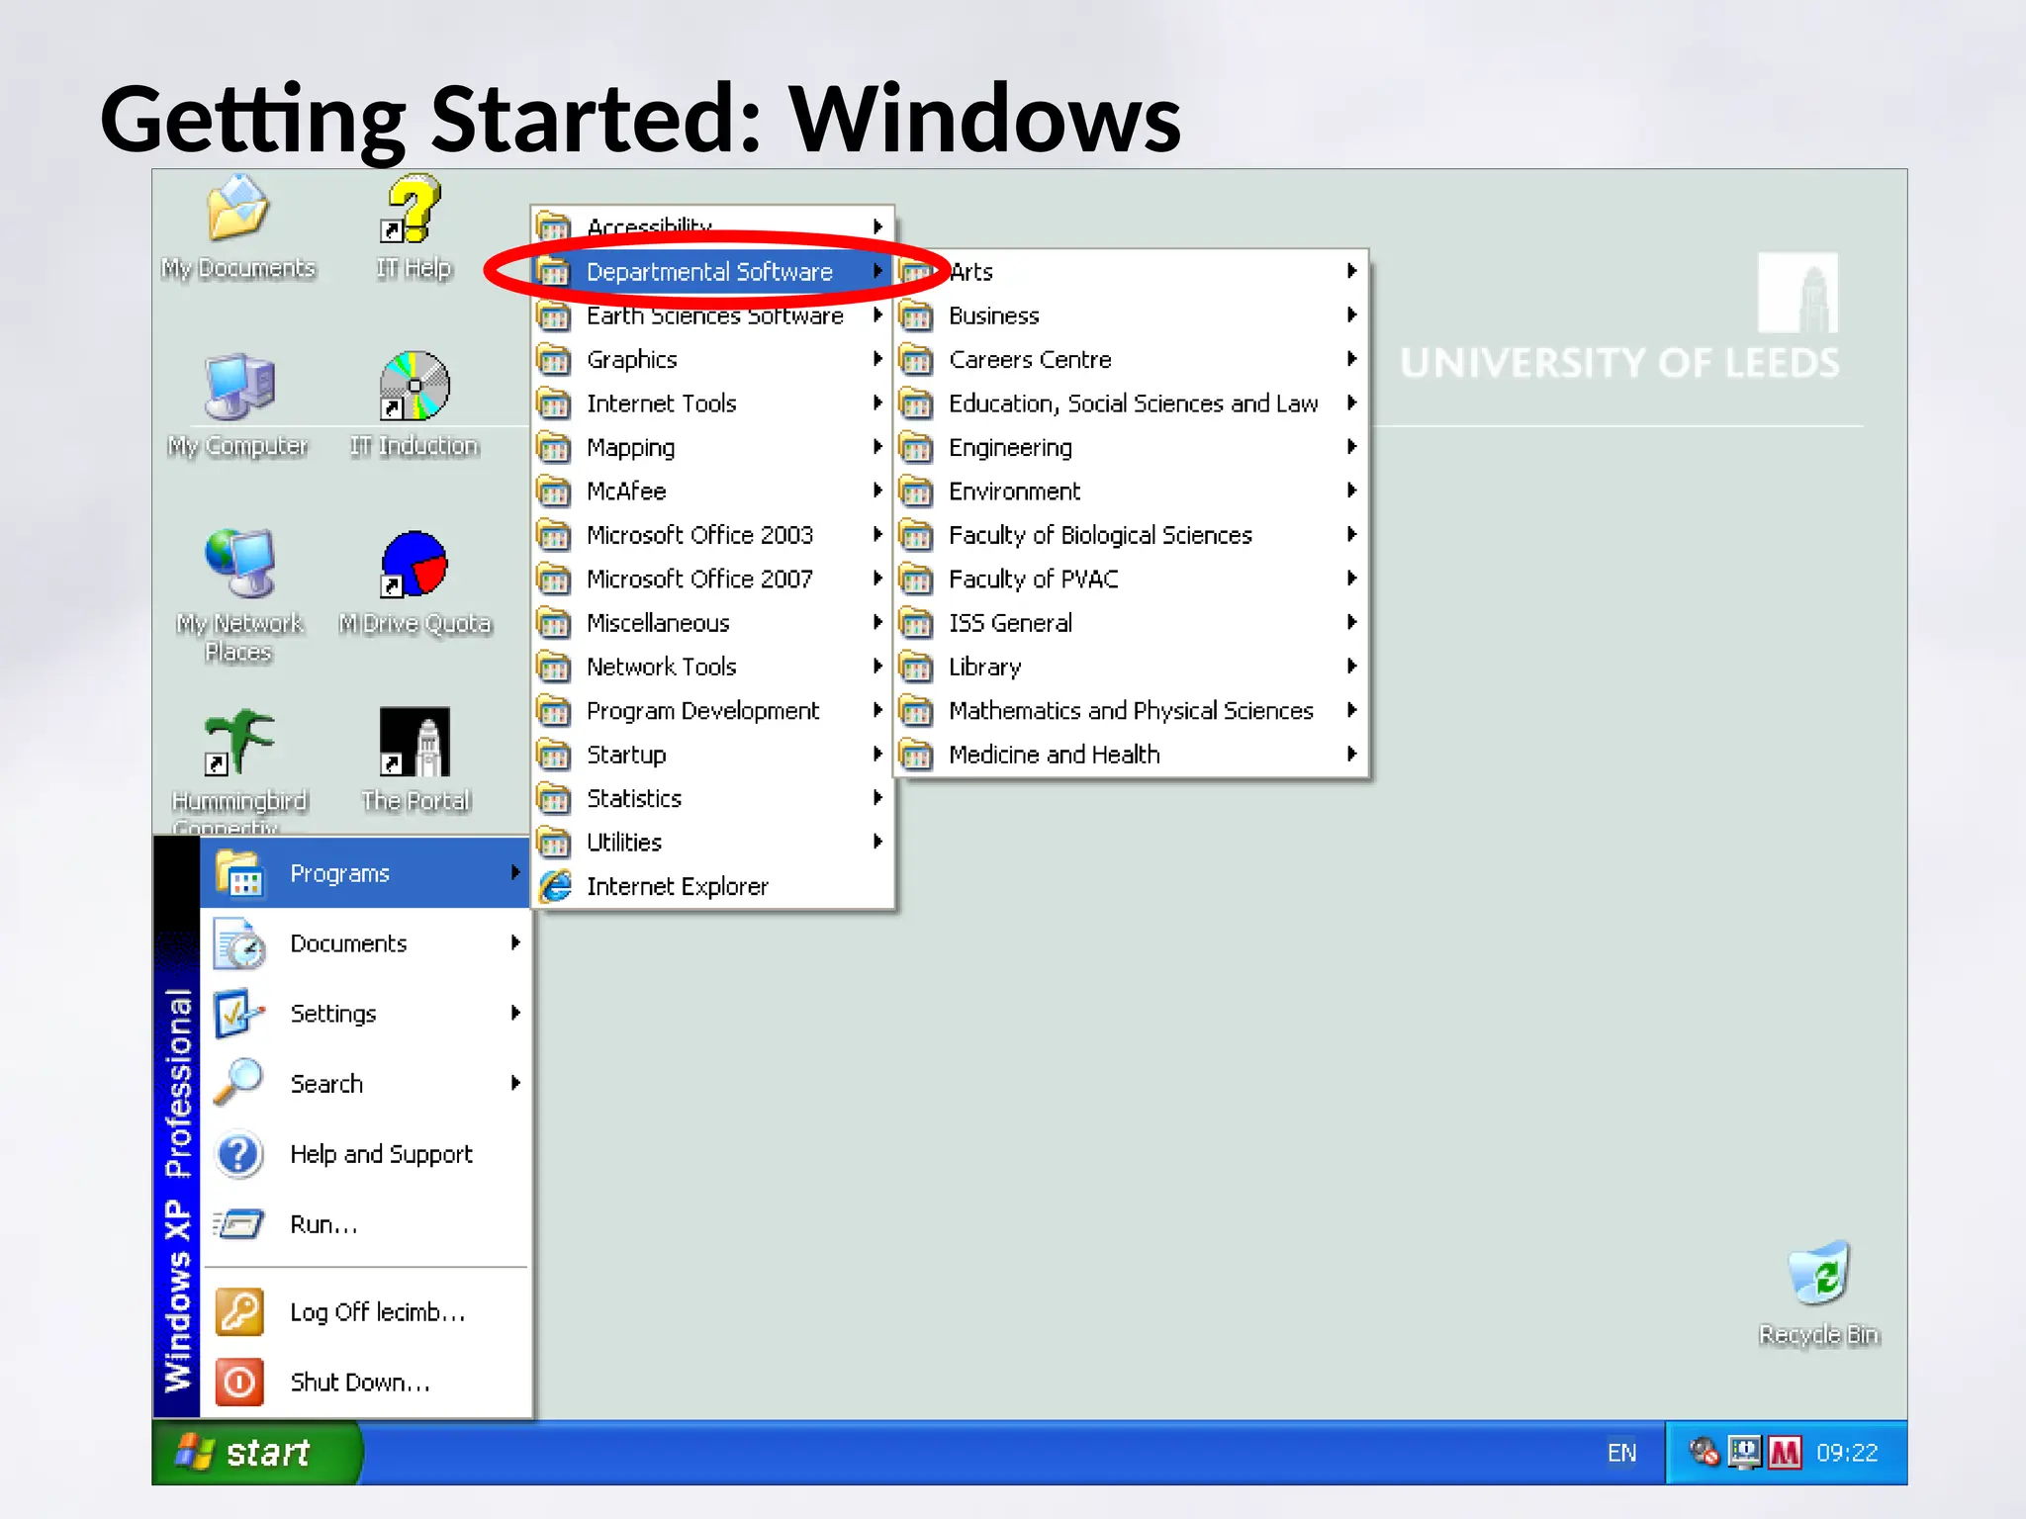Screen dimensions: 2026x1519
Task: Open the Environment departmental folder
Action: click(x=1131, y=491)
